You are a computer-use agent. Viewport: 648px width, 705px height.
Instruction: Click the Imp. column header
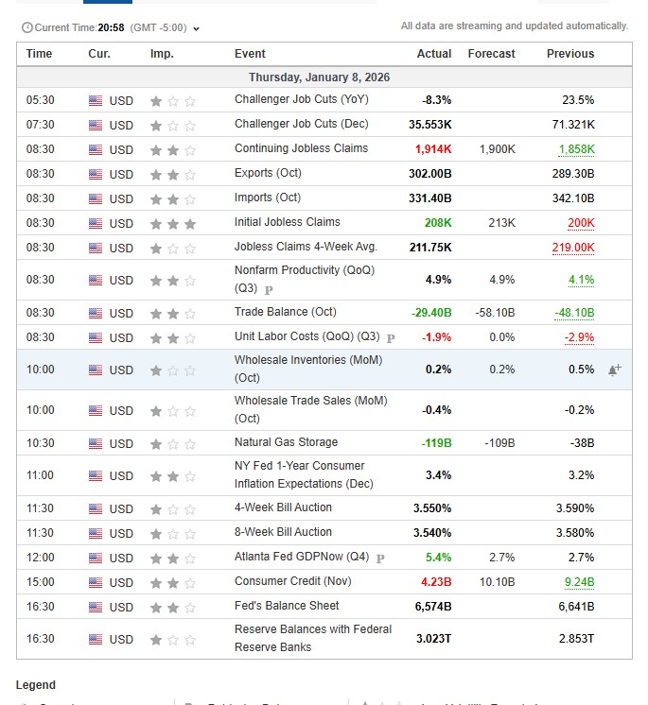coord(162,54)
